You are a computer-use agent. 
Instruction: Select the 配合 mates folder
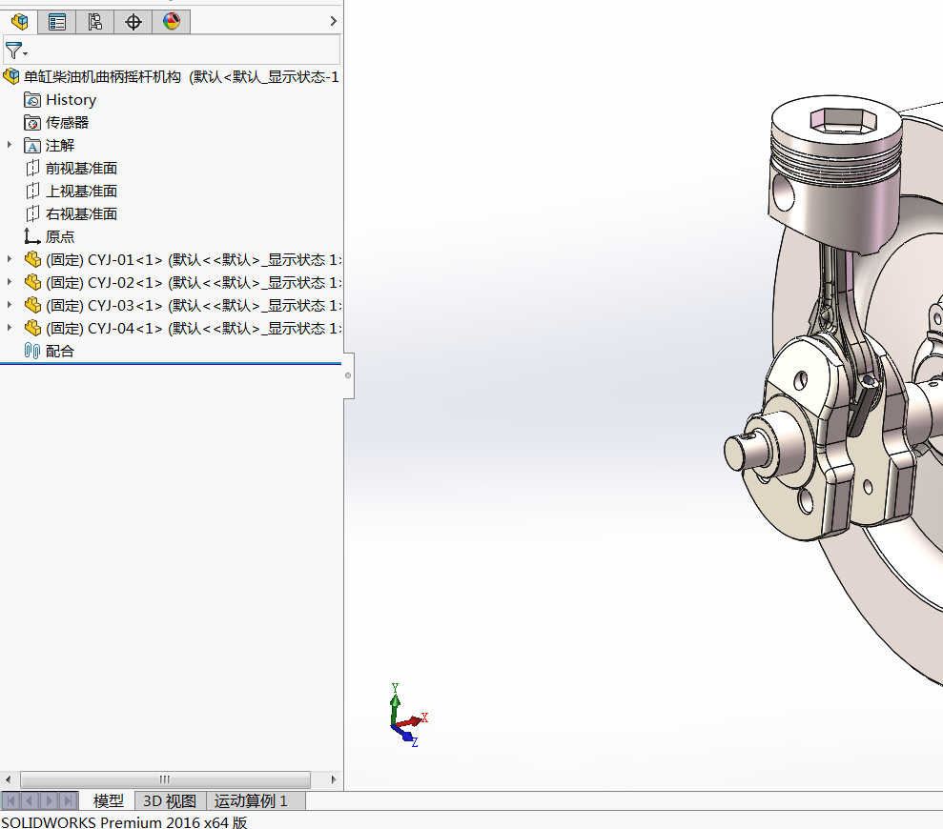(59, 351)
